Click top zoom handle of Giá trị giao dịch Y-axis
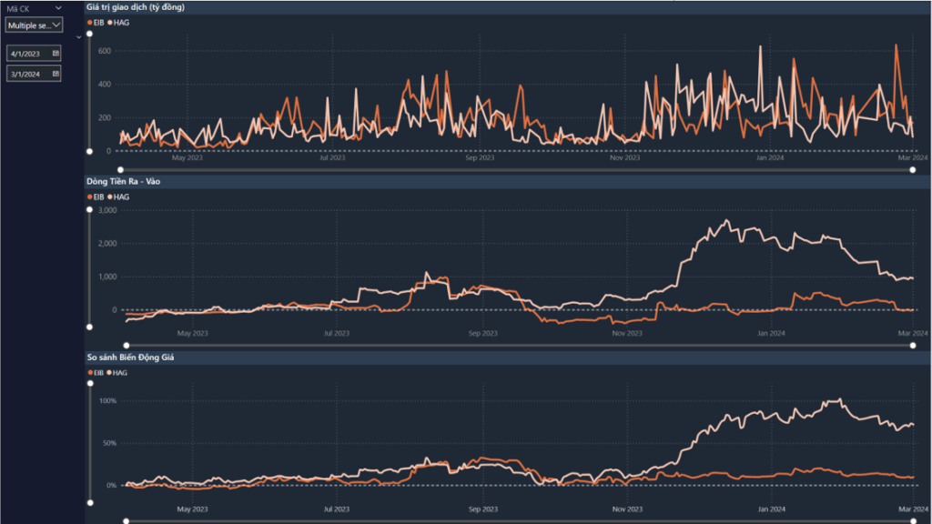The image size is (932, 524). 89,35
